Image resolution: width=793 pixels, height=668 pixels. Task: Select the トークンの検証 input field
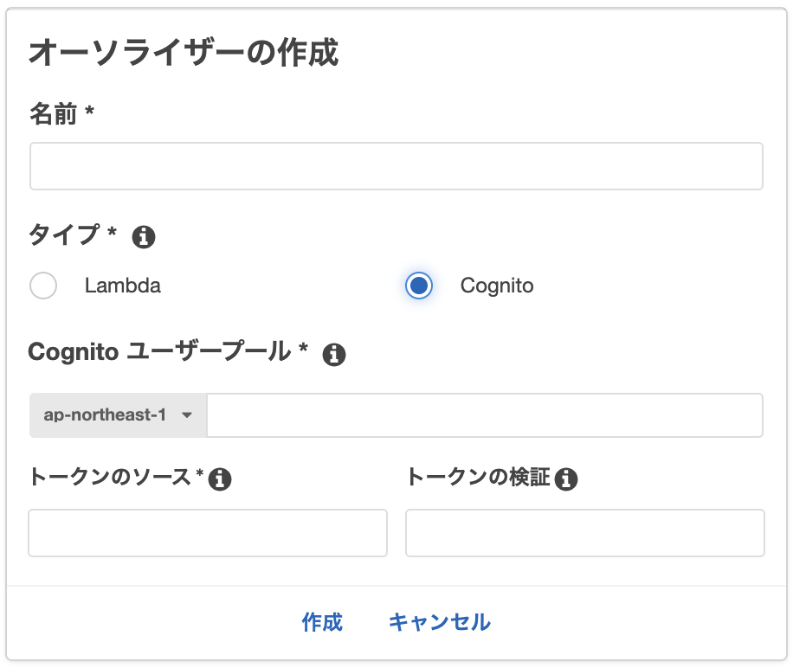tap(584, 533)
